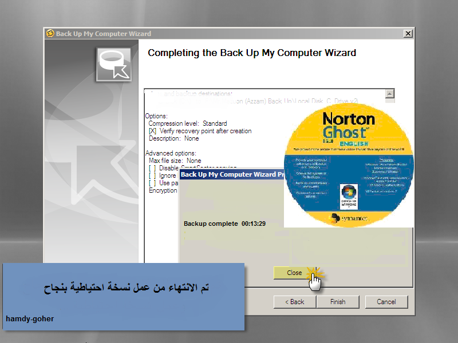Click the Close button in progress dialog
The image size is (458, 343).
coord(294,273)
